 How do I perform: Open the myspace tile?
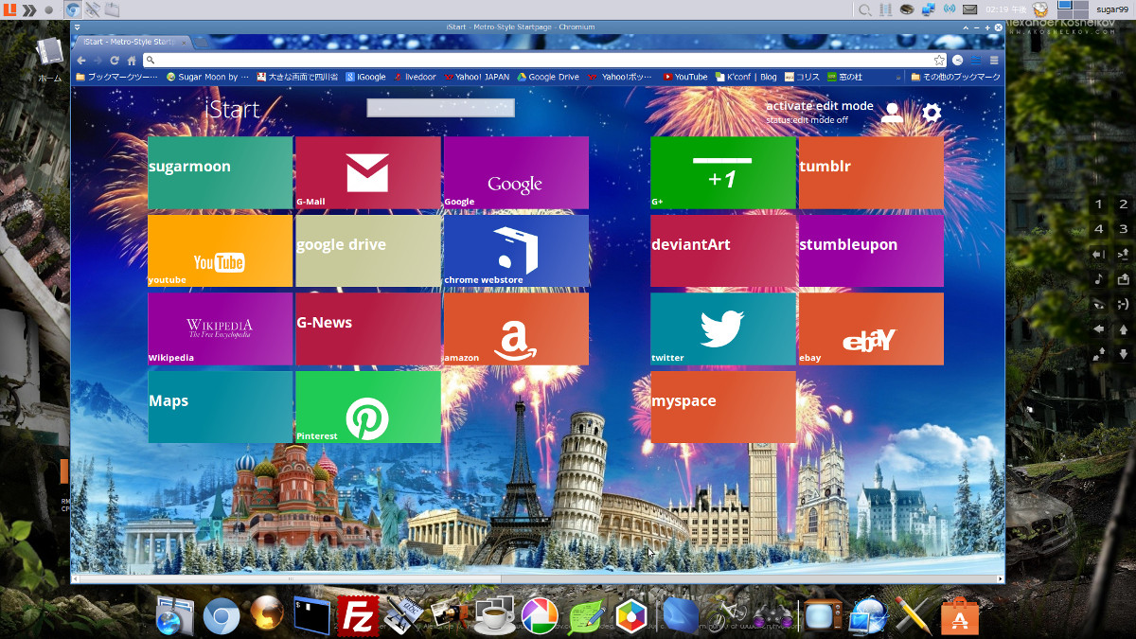tap(723, 407)
